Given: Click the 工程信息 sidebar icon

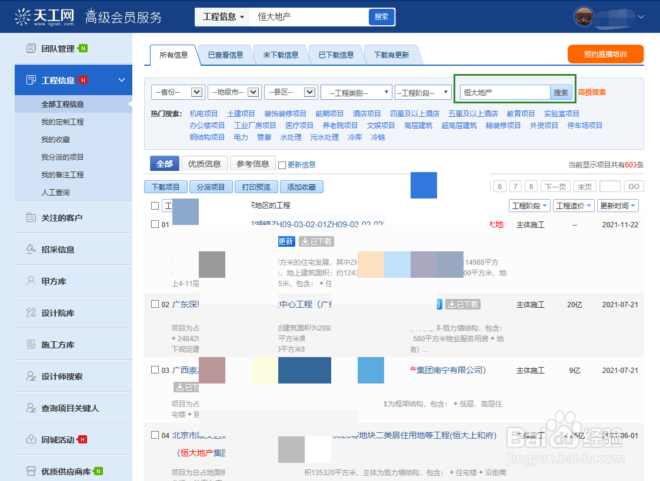Looking at the screenshot, I should 31,80.
